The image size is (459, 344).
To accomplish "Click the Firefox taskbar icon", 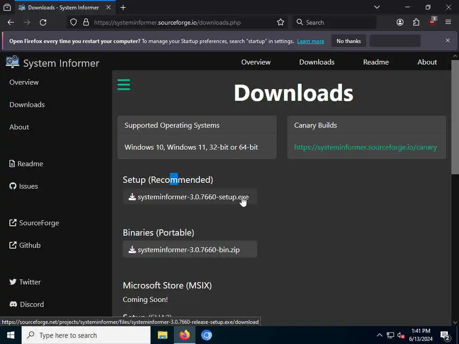I will coord(184,335).
